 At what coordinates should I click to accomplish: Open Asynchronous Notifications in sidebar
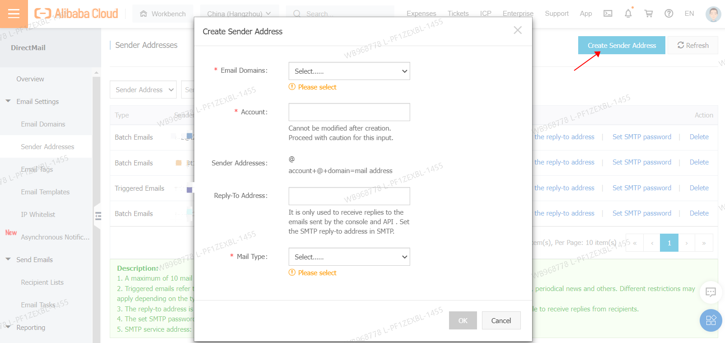(55, 237)
